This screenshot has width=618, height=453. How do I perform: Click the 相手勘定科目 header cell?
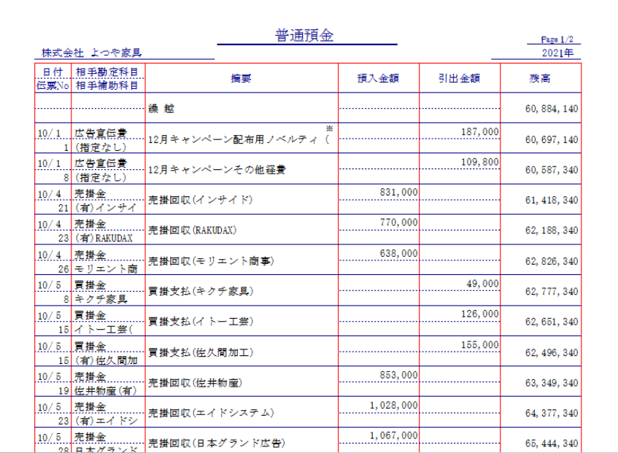107,71
